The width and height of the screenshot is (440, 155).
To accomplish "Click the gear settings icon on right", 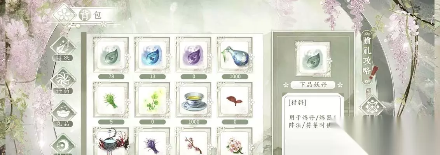I will 372,106.
